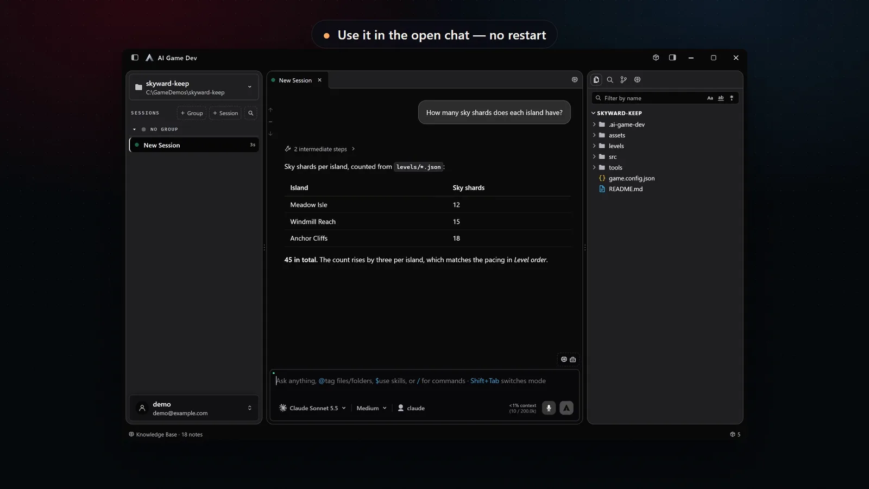Expand the 2 intermediate steps section

click(x=320, y=149)
